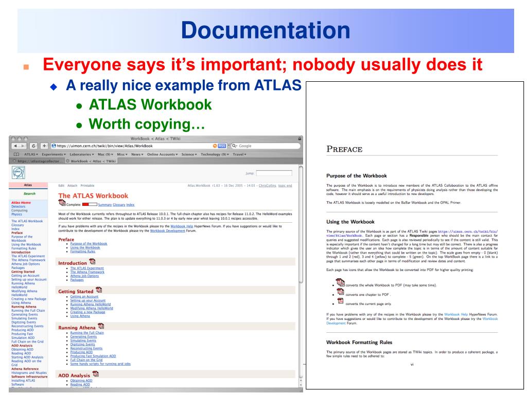Expand the Online Accounts bookmarks folder

(x=163, y=154)
